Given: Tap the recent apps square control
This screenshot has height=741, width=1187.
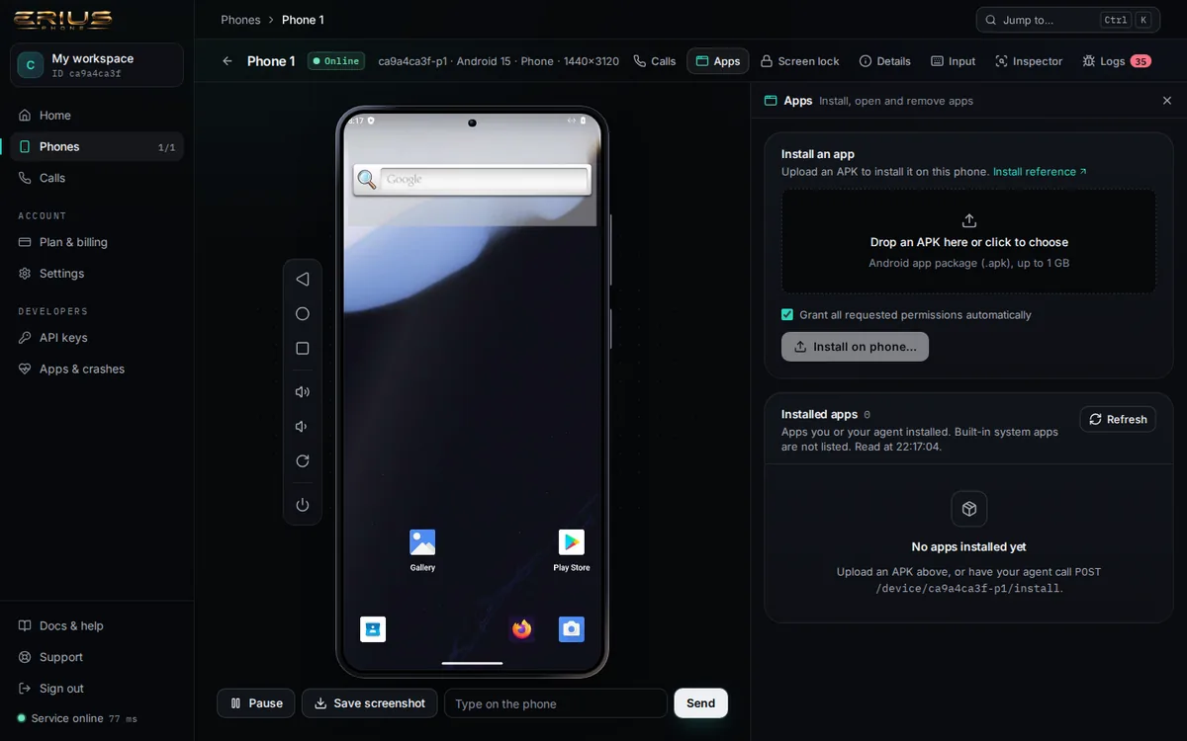Looking at the screenshot, I should pos(303,349).
